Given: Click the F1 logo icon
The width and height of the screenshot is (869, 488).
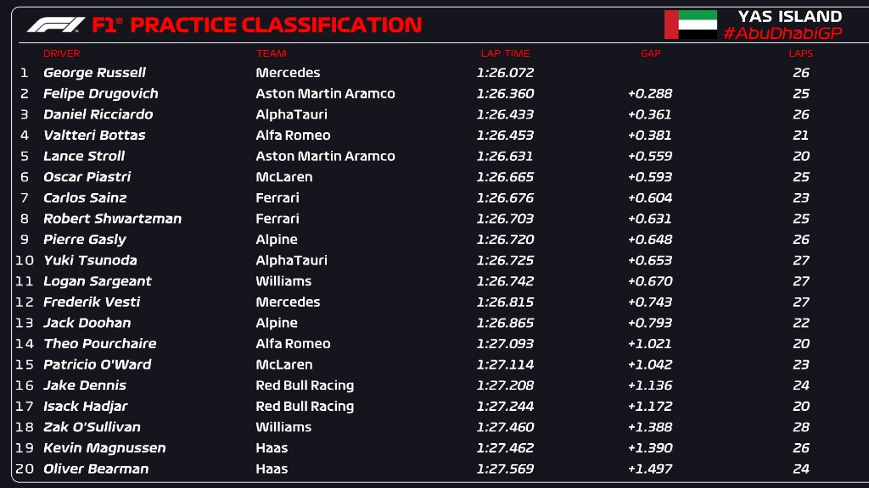Looking at the screenshot, I should pos(55,25).
